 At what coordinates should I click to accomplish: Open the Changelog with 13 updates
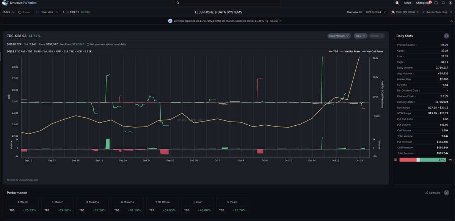pos(422,3)
